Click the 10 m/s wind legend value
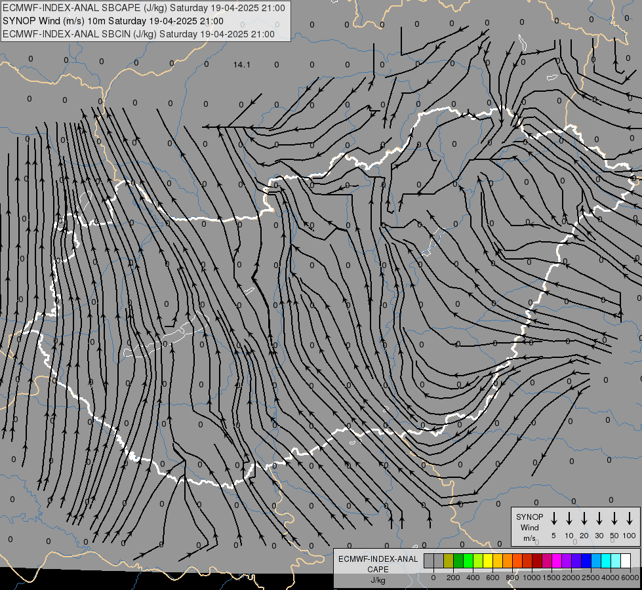The height and width of the screenshot is (590, 642). click(569, 536)
